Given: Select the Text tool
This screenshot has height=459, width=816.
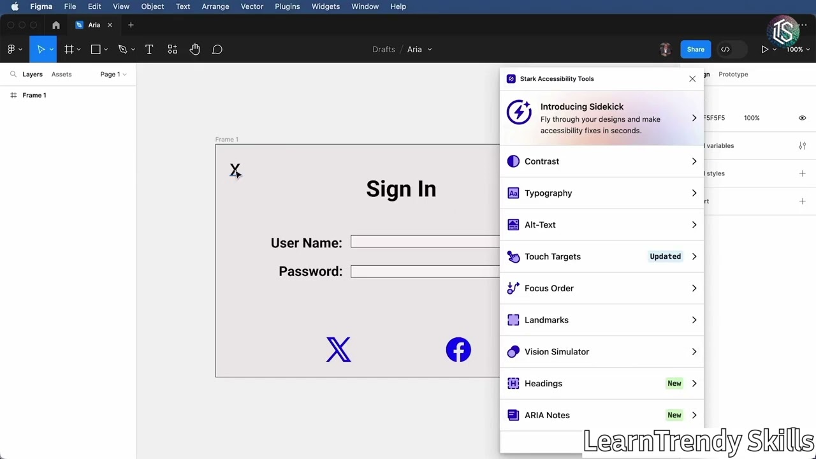Looking at the screenshot, I should coord(149,49).
